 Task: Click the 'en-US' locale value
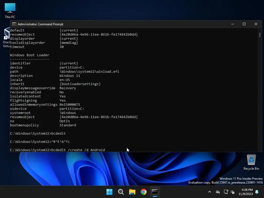click(x=65, y=80)
